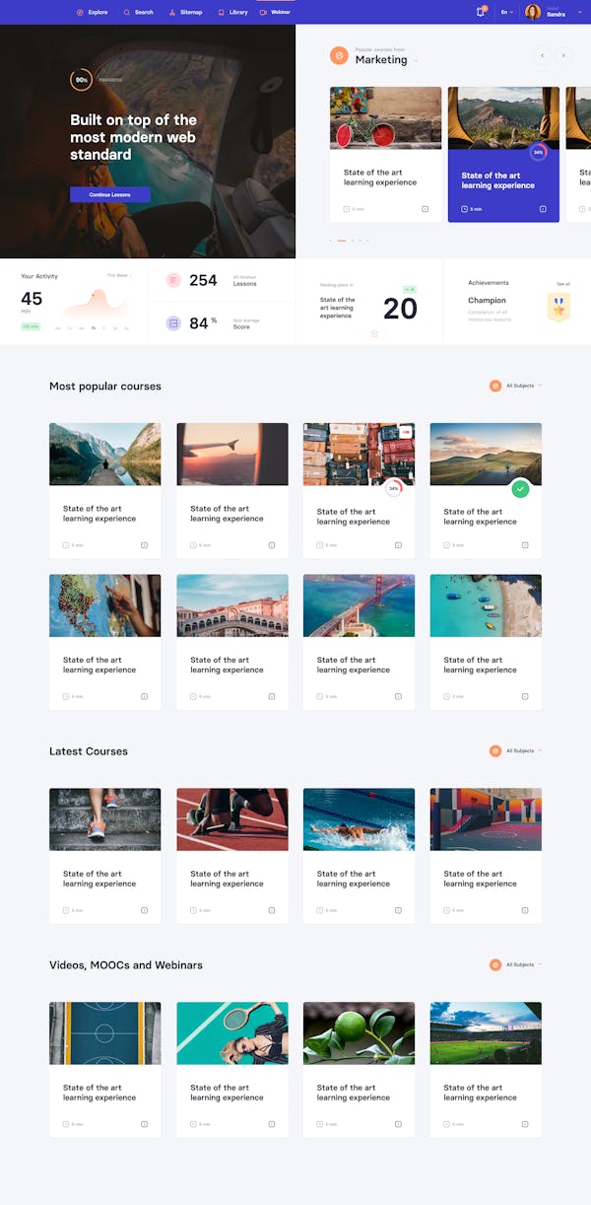This screenshot has width=591, height=1205.
Task: Open the En language dropdown
Action: (x=506, y=12)
